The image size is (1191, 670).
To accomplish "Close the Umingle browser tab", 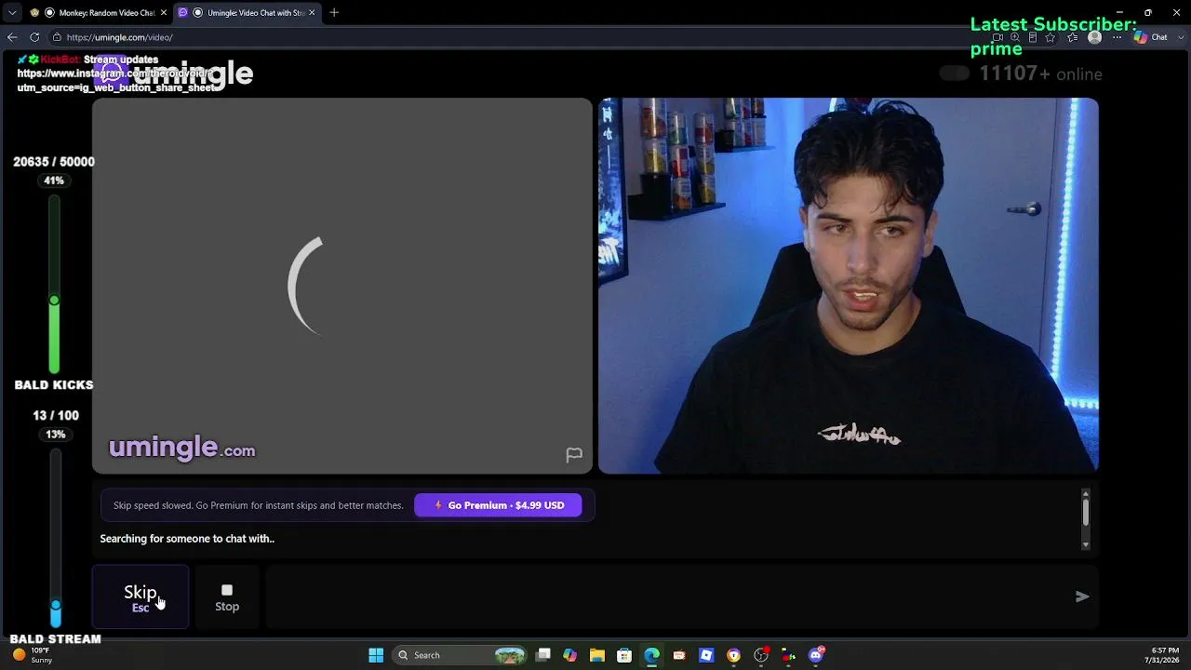I will (x=312, y=13).
